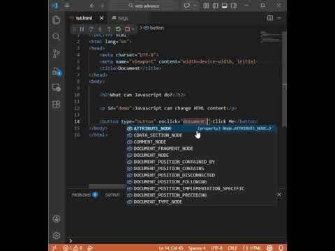The width and height of the screenshot is (335, 251).
Task: Switch to the OUTPUT panel tab
Action: [112, 195]
